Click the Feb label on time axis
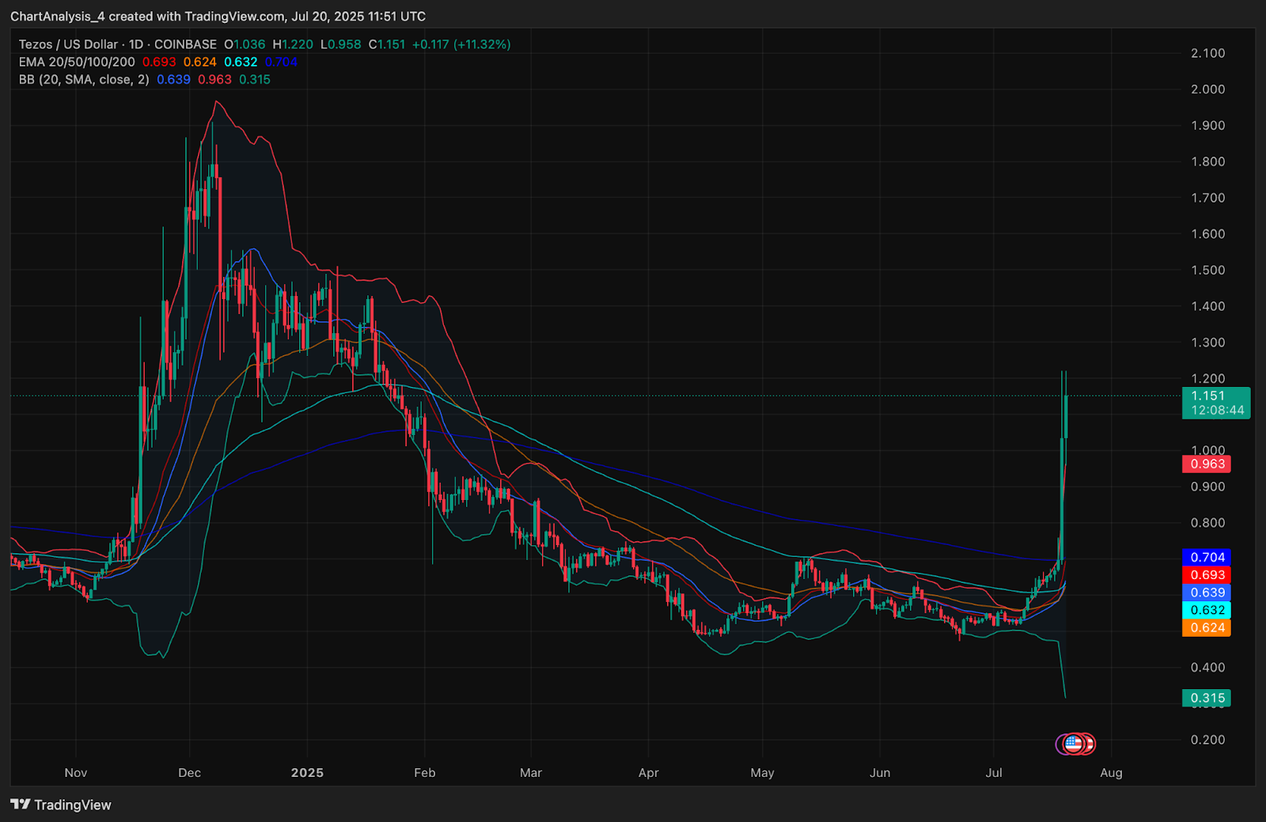Screen dimensions: 1266x822 tap(425, 773)
